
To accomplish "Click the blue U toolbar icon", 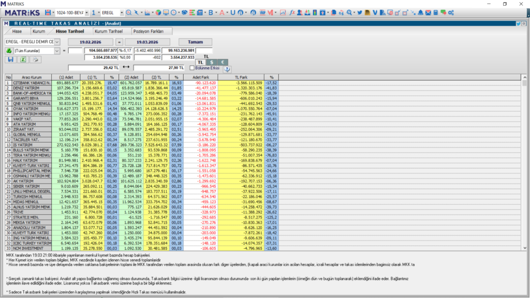I will 232,12.
